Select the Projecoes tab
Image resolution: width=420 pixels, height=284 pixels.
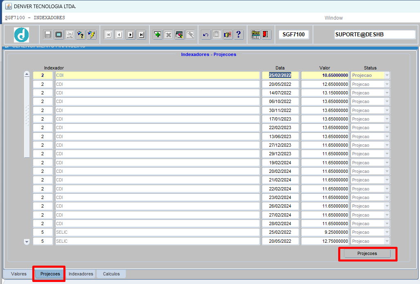pyautogui.click(x=50, y=274)
